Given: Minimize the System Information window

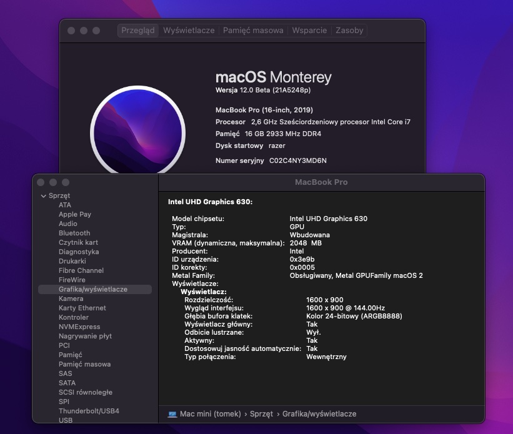Looking at the screenshot, I should click(x=53, y=182).
